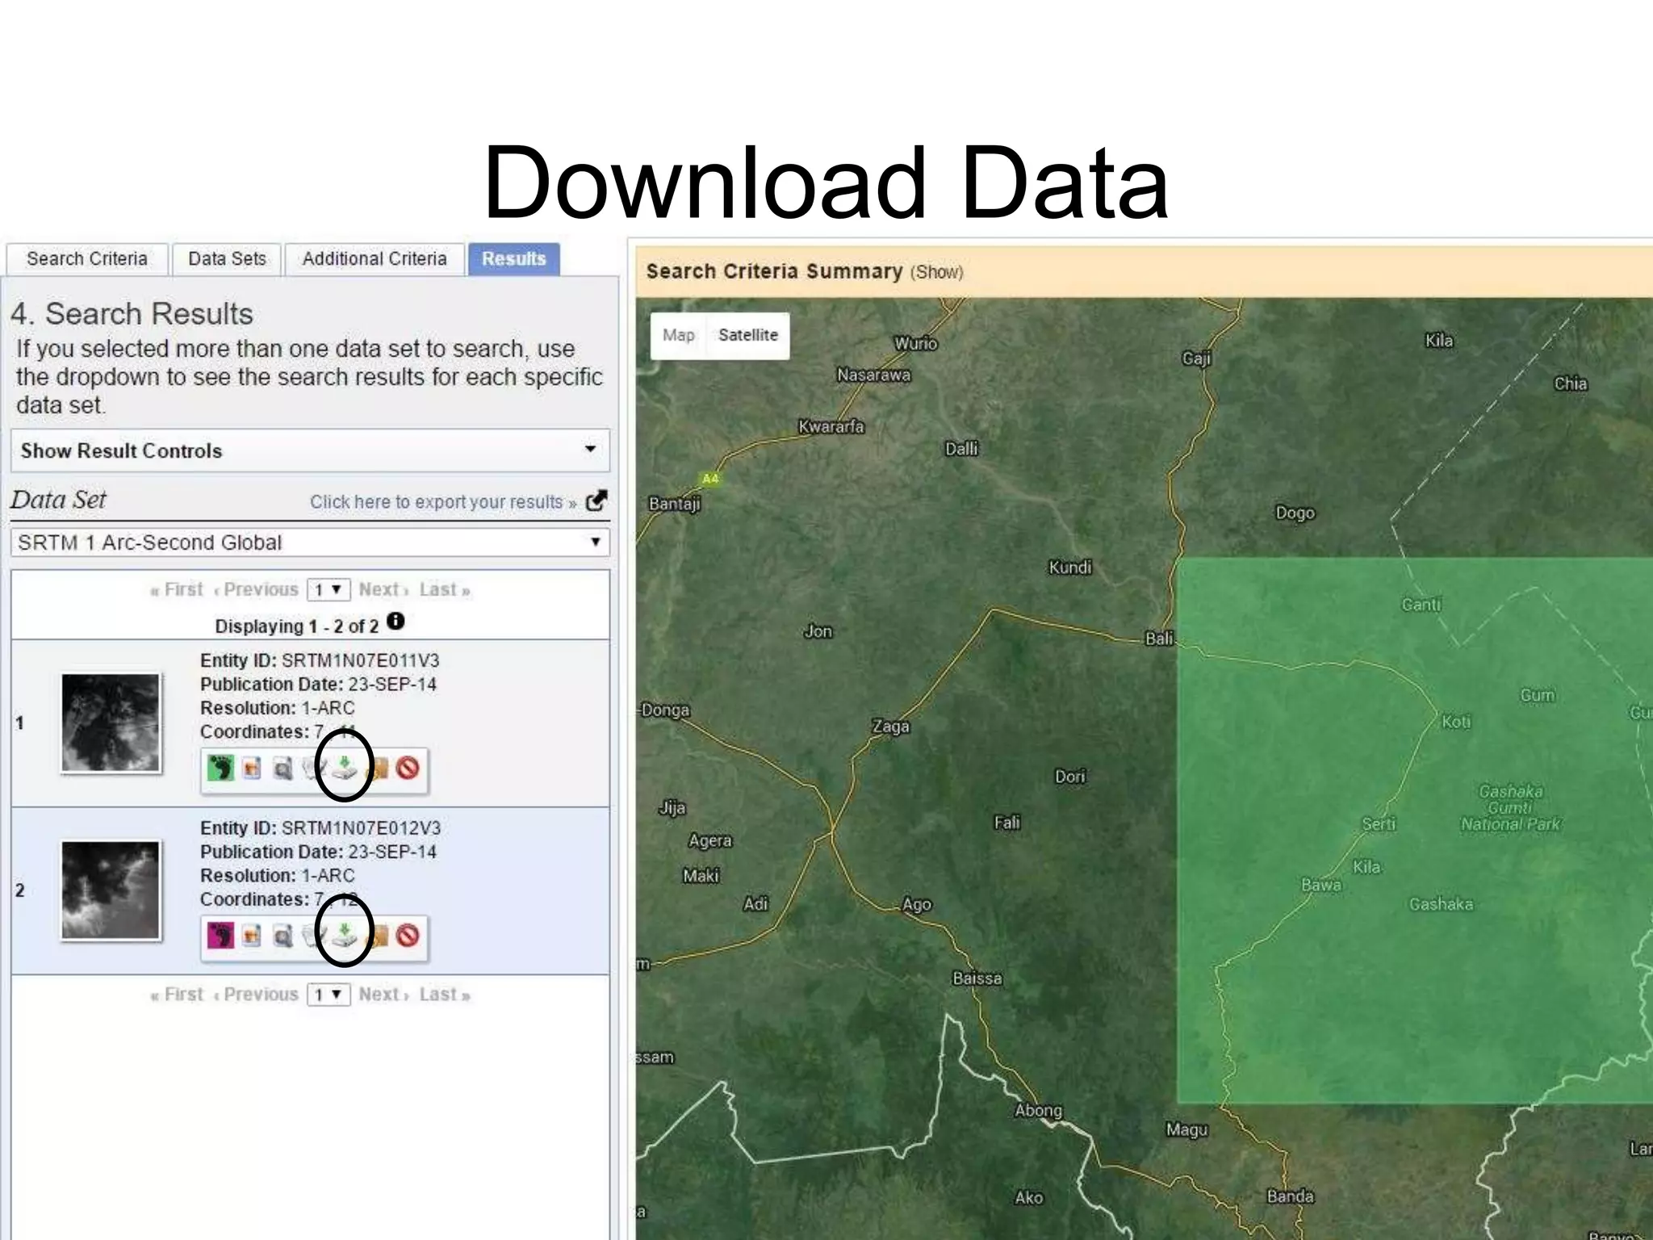Click top Next pagination link
Screen dimensions: 1653x1240
coord(383,589)
